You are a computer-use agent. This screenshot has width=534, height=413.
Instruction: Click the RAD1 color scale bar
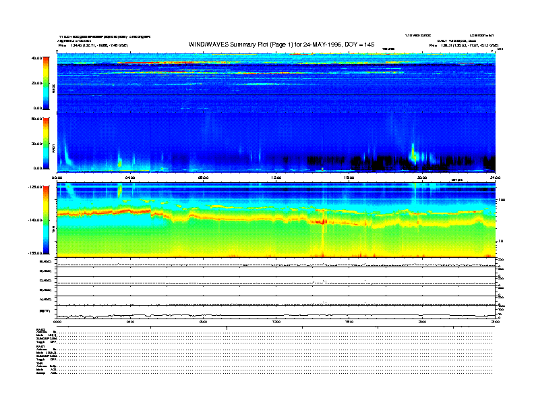pyautogui.click(x=46, y=143)
